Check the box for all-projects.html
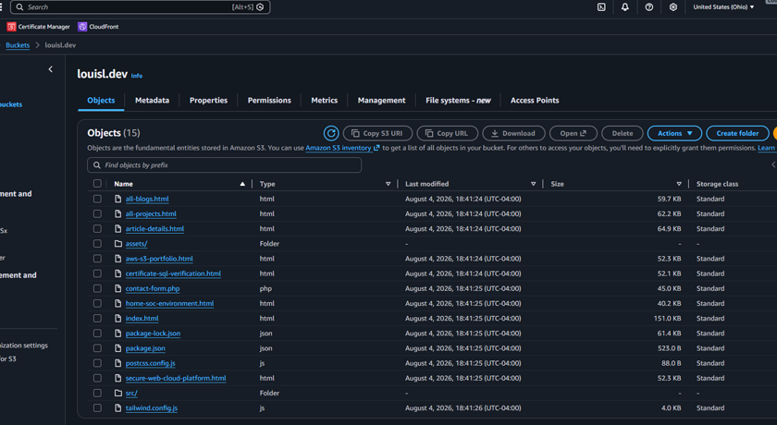Image resolution: width=777 pixels, height=425 pixels. [97, 213]
